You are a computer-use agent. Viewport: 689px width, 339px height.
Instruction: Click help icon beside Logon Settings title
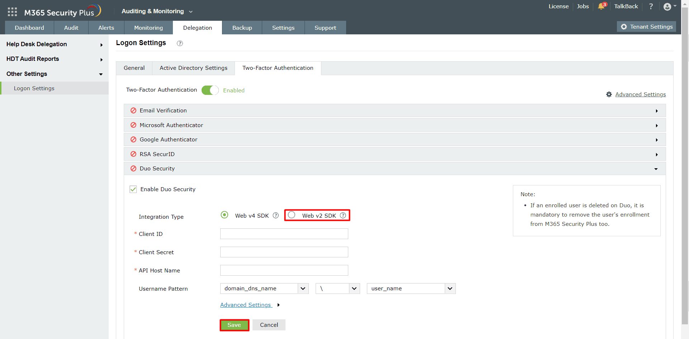(180, 43)
